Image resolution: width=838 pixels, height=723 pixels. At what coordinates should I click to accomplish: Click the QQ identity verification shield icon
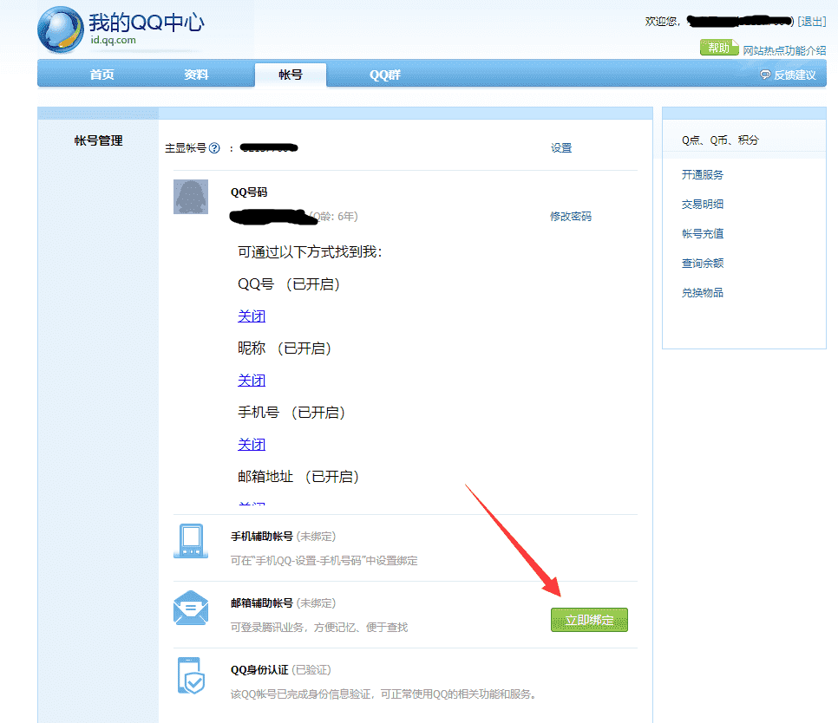[x=191, y=675]
